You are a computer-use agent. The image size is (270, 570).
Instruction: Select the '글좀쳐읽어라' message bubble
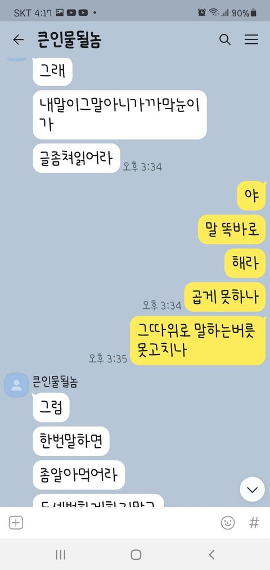point(76,158)
